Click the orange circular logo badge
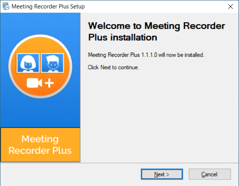239x186 pixels. coord(40,66)
